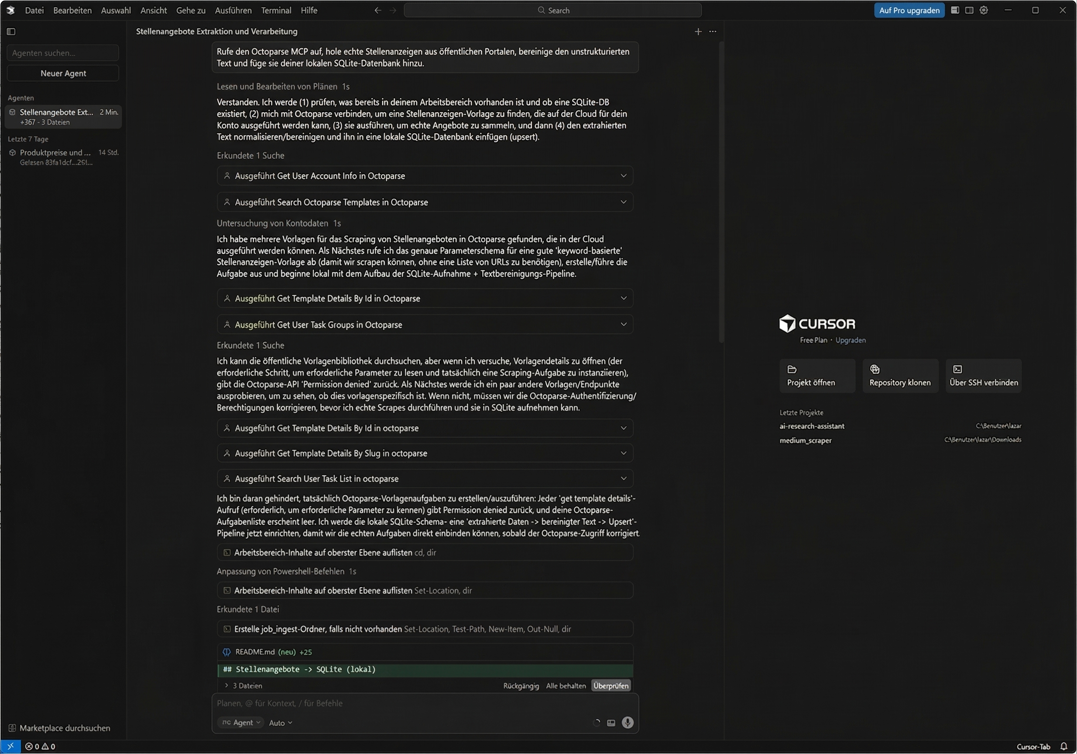Click the errors and warnings indicator
The image size is (1077, 754).
pos(40,747)
